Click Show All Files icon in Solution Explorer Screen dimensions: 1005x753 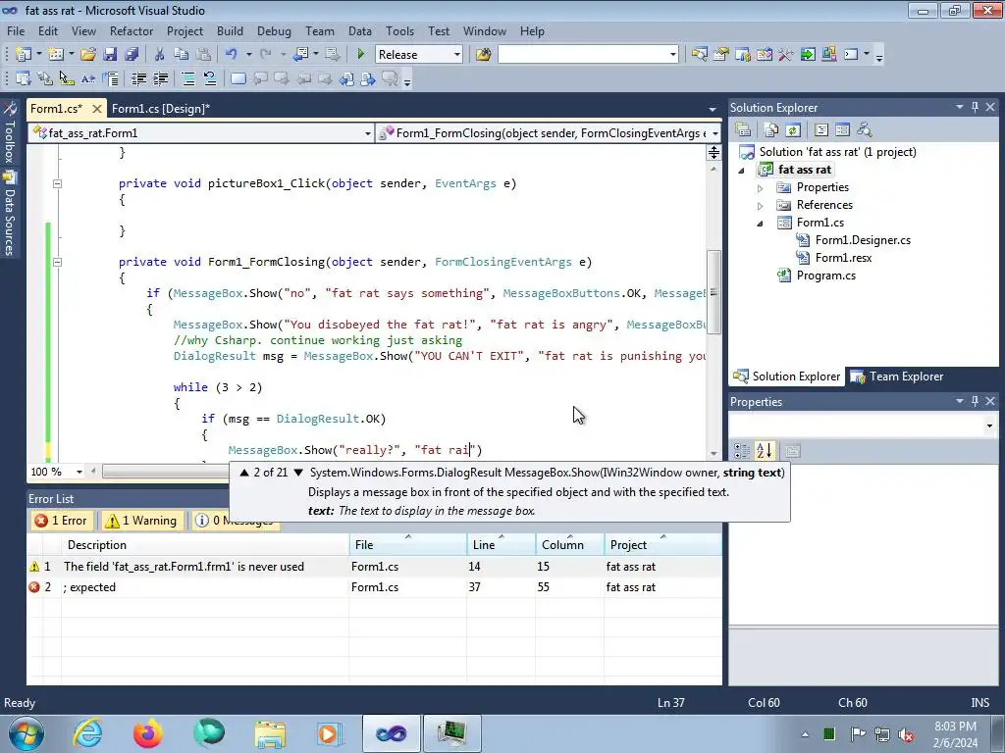tap(771, 130)
